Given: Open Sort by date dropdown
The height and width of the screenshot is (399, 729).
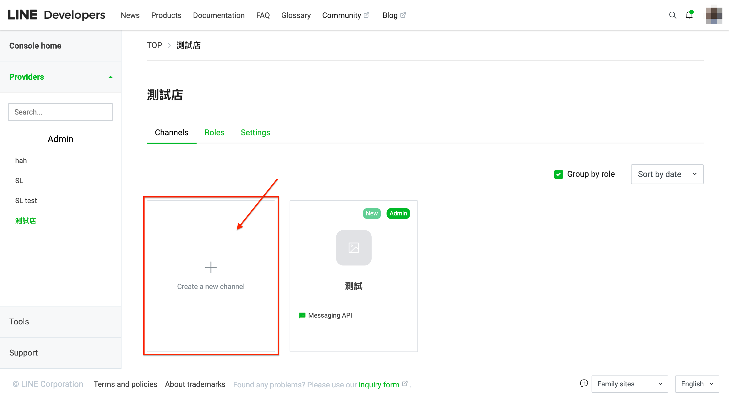Looking at the screenshot, I should (667, 174).
